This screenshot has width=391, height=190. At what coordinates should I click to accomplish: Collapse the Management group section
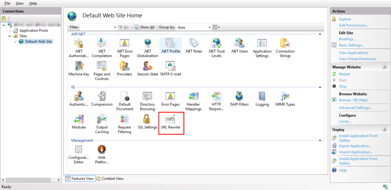coord(320,140)
